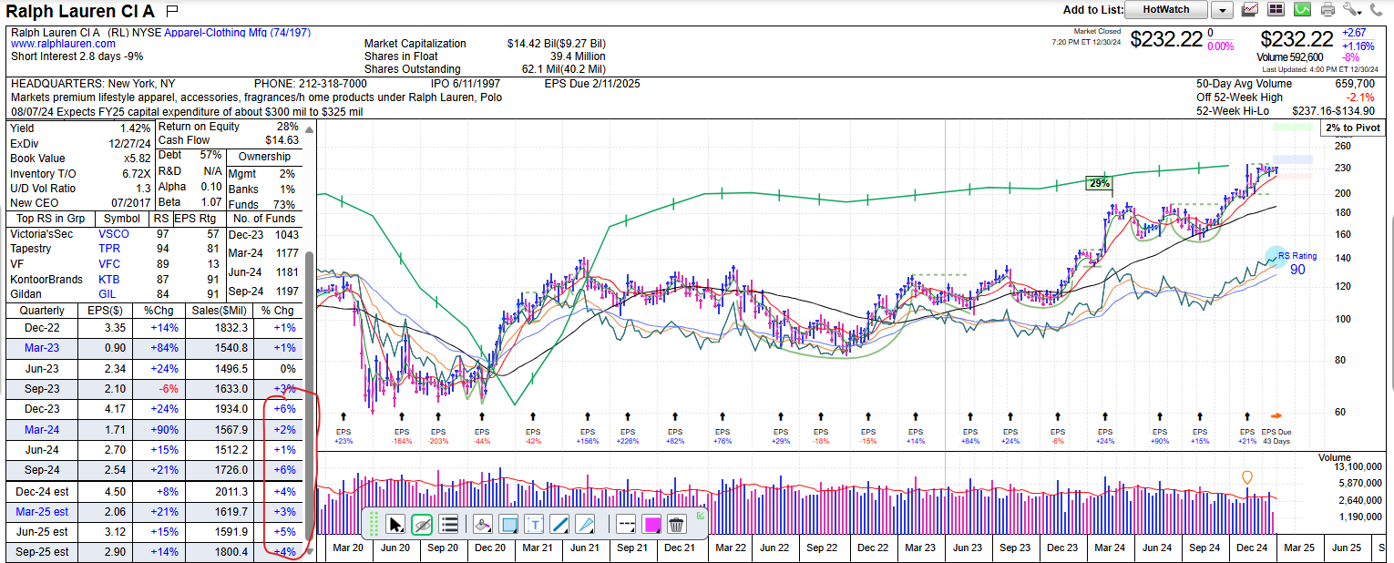Click the printer icon

coord(1327,10)
